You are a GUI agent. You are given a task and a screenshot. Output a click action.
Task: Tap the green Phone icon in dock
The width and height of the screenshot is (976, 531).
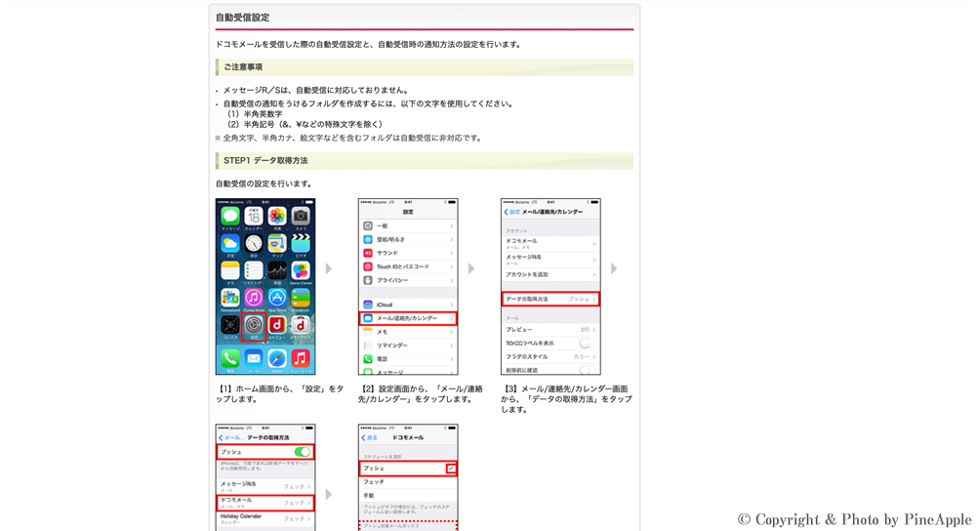click(230, 358)
